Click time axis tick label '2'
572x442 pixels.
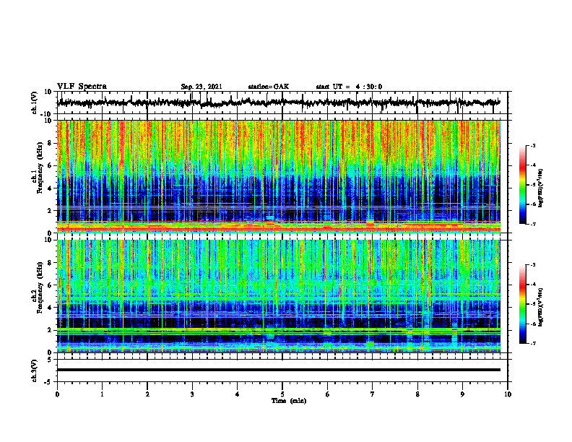tap(147, 394)
